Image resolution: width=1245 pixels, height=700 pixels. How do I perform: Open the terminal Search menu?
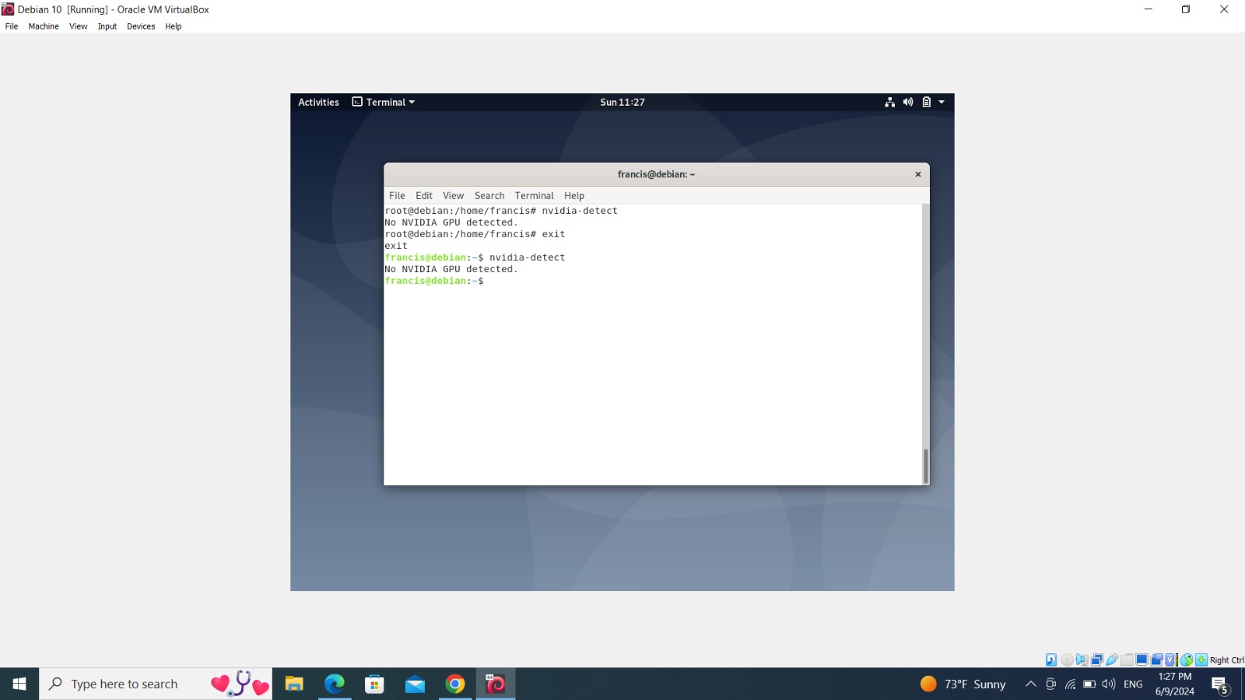click(489, 196)
